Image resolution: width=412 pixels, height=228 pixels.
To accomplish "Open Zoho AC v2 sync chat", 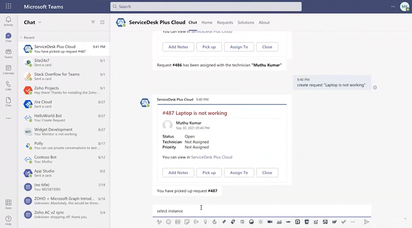I will [64, 214].
